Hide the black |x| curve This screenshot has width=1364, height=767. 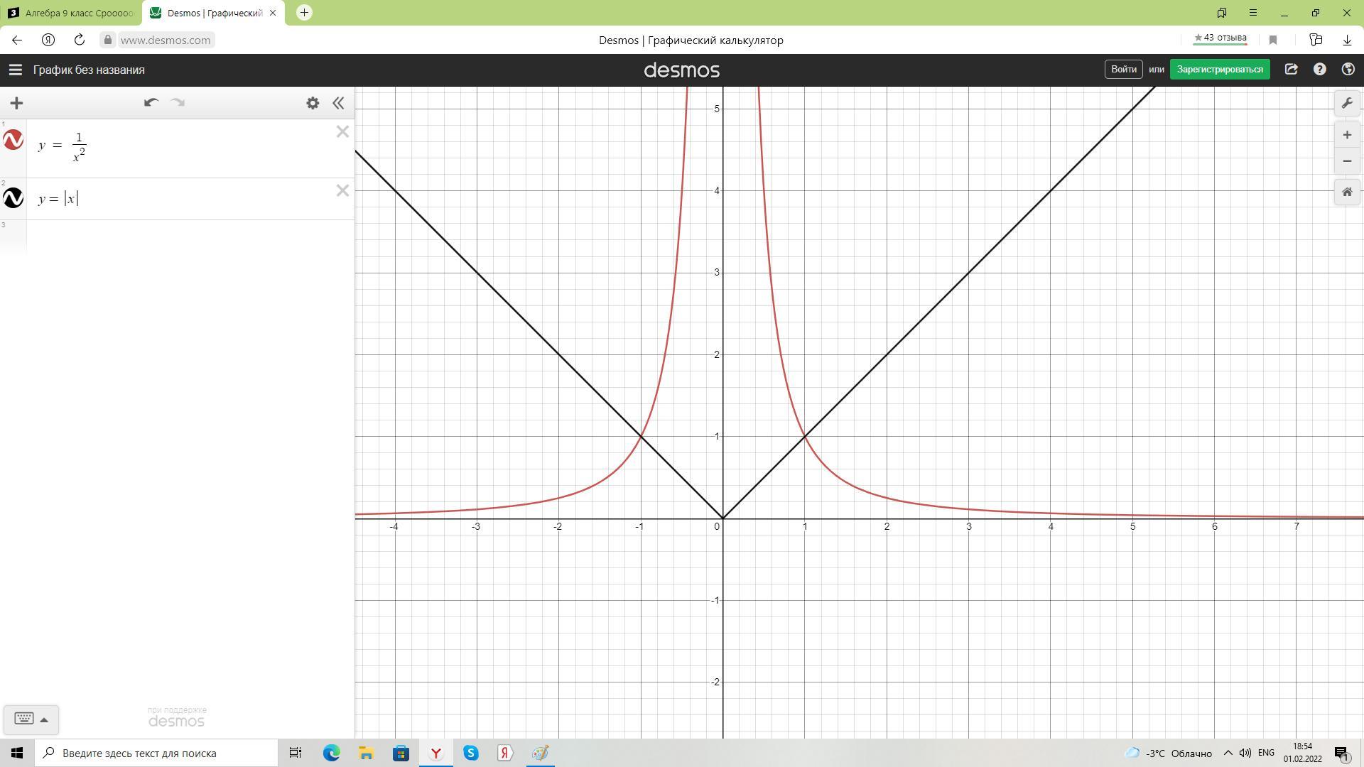pos(13,198)
